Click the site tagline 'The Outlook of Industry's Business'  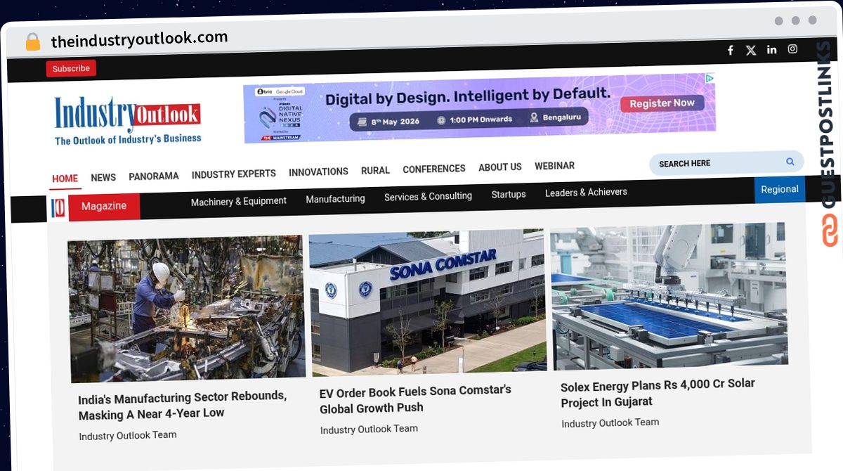point(129,140)
